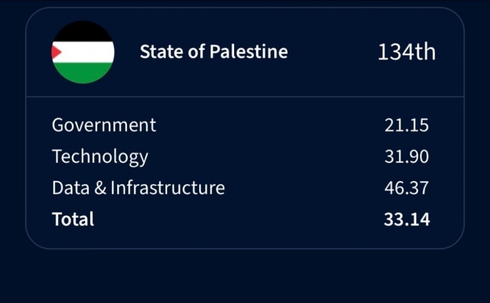Click the word Infrastructure in the third row

click(x=167, y=188)
